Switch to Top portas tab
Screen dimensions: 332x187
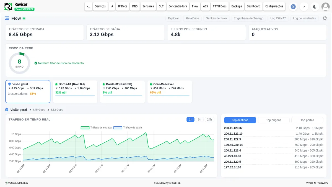[x=307, y=120]
